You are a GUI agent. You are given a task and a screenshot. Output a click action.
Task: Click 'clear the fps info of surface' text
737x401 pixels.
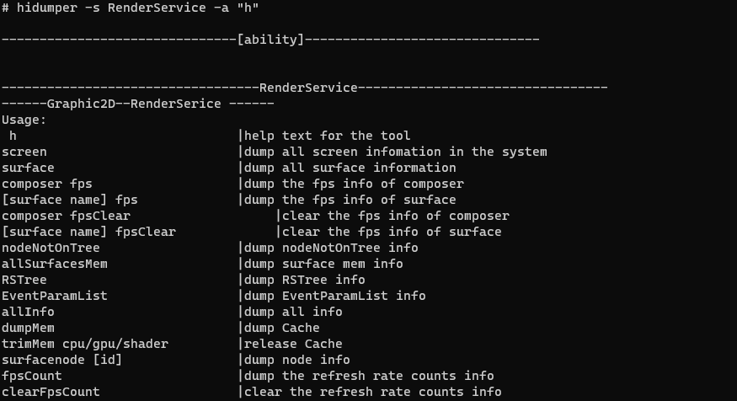point(392,232)
